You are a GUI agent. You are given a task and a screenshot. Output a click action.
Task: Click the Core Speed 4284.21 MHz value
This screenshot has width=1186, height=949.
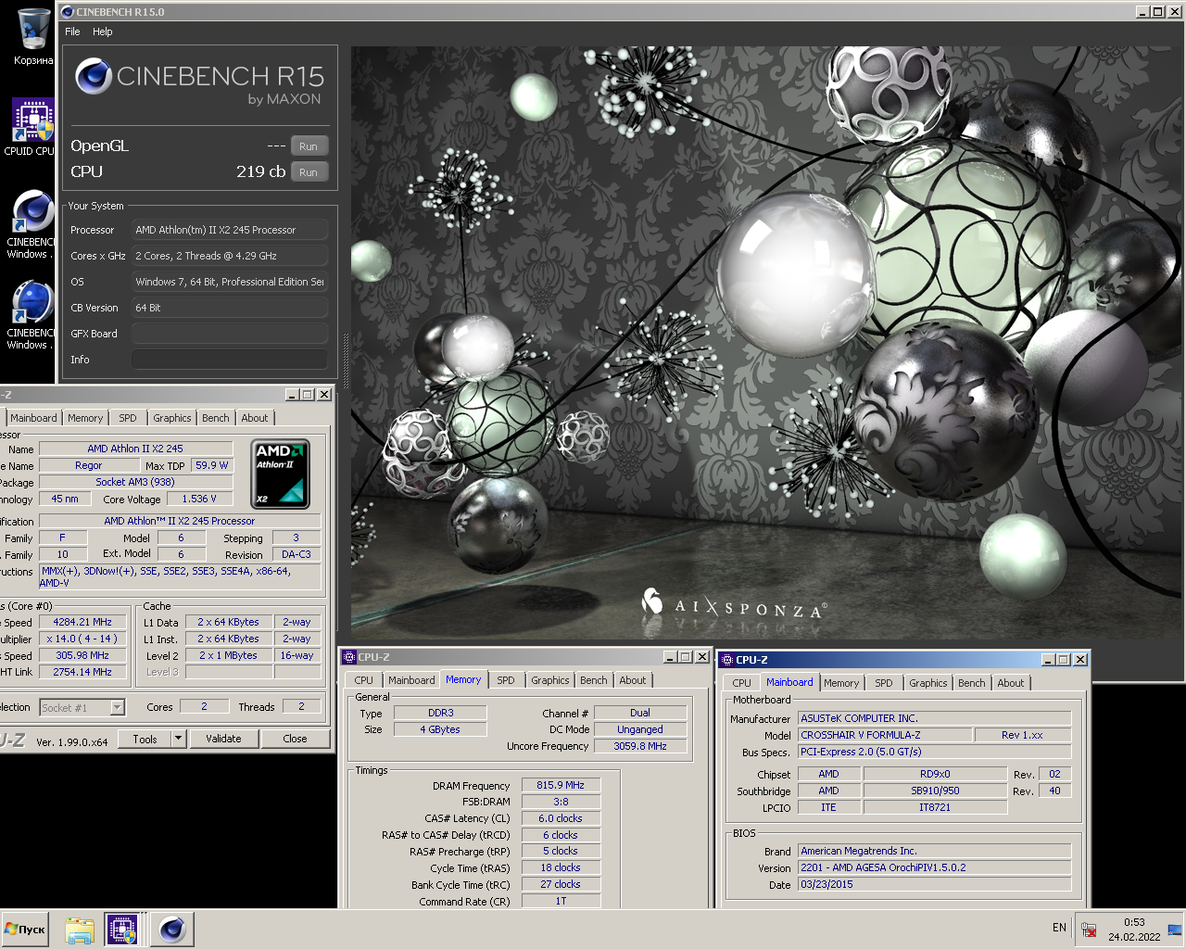[x=82, y=622]
